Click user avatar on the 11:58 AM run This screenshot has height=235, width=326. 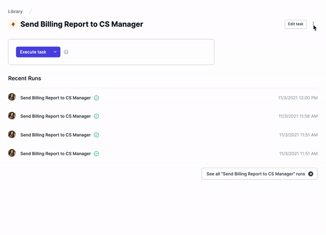pos(12,116)
